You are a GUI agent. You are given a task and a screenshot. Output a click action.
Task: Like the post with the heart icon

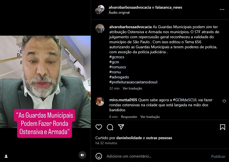(x=99, y=127)
